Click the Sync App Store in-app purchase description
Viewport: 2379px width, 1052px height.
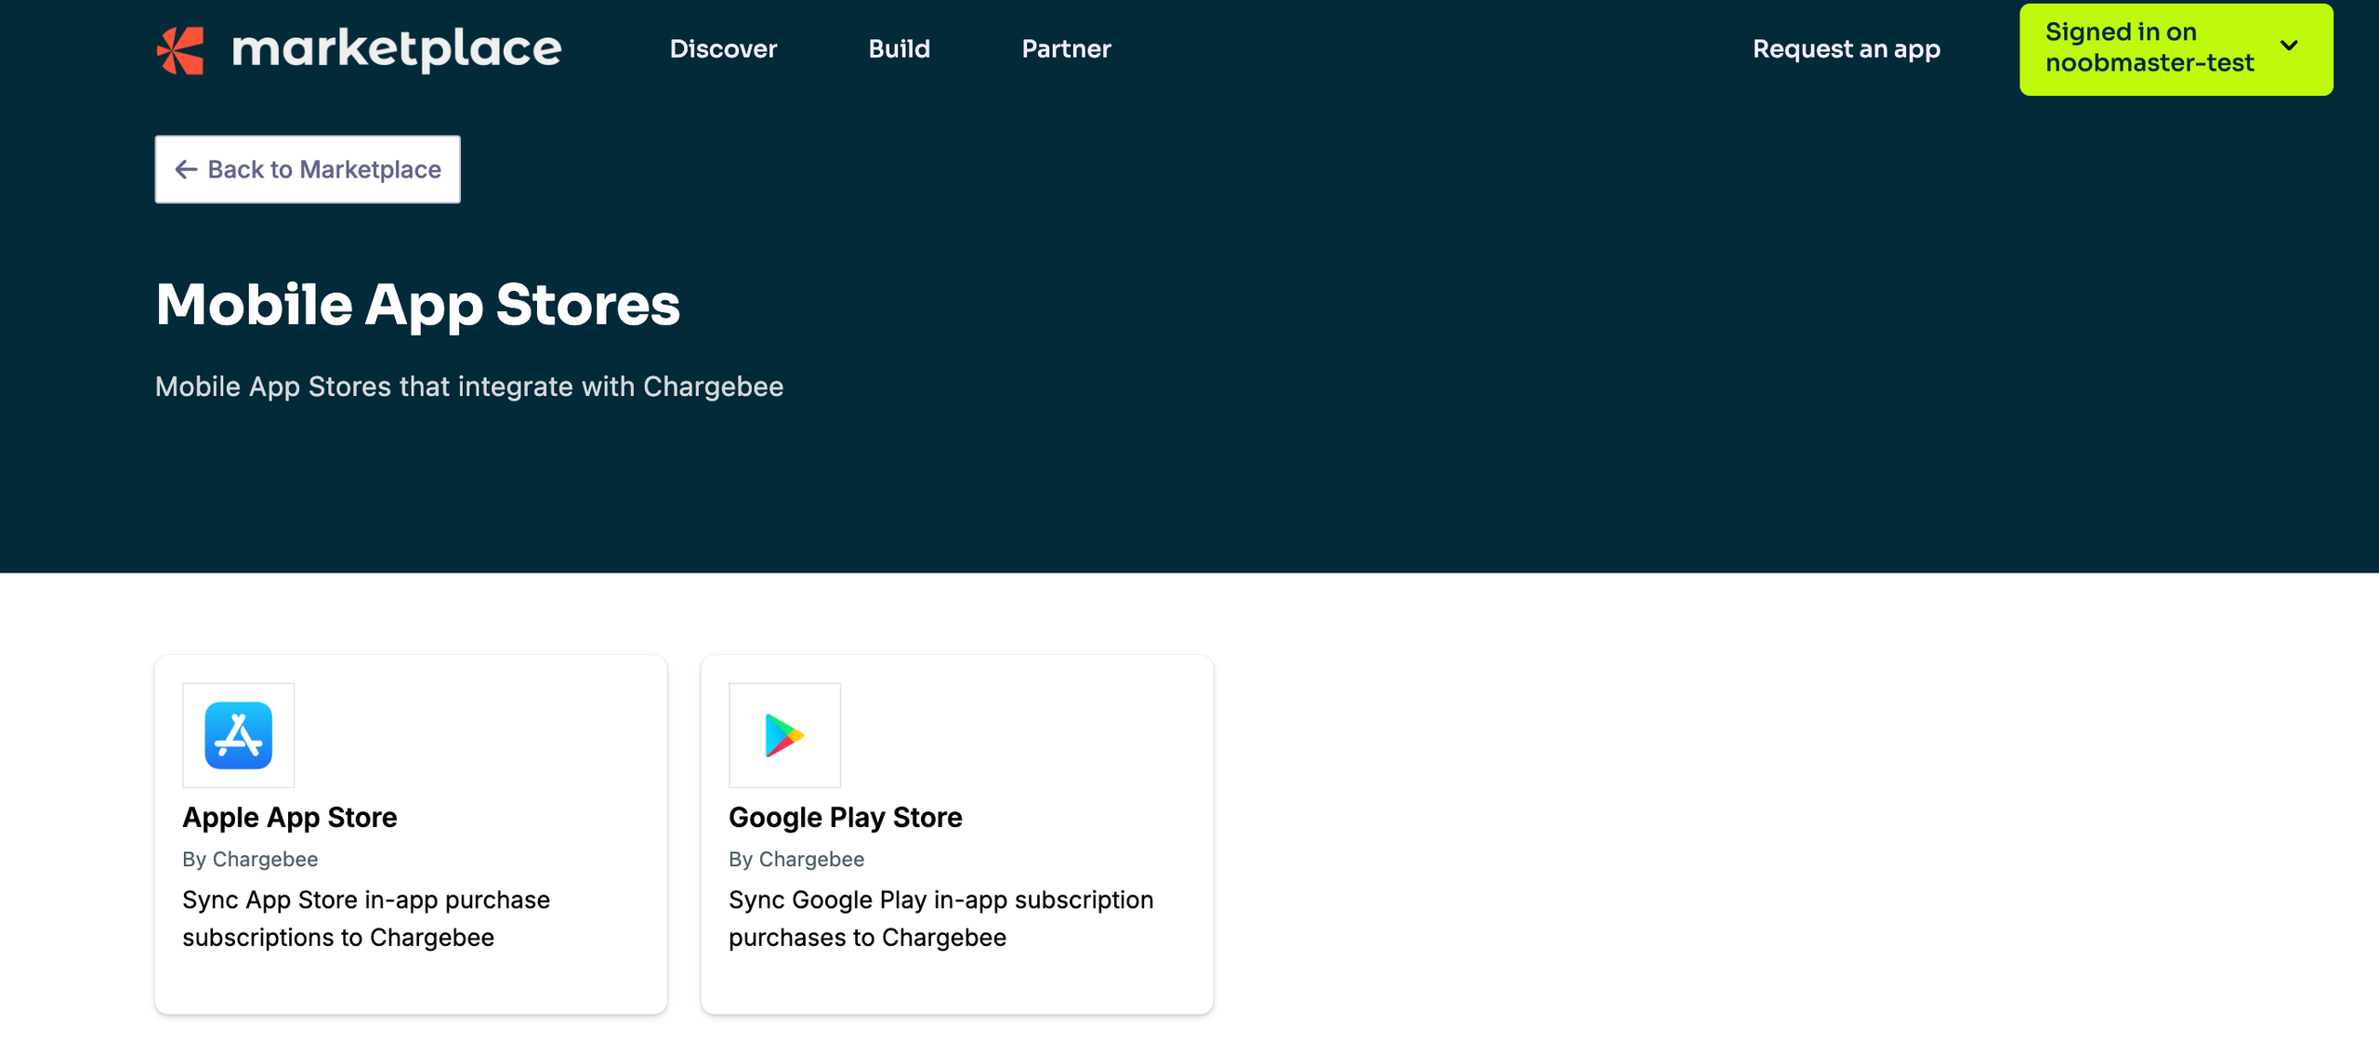pyautogui.click(x=366, y=918)
